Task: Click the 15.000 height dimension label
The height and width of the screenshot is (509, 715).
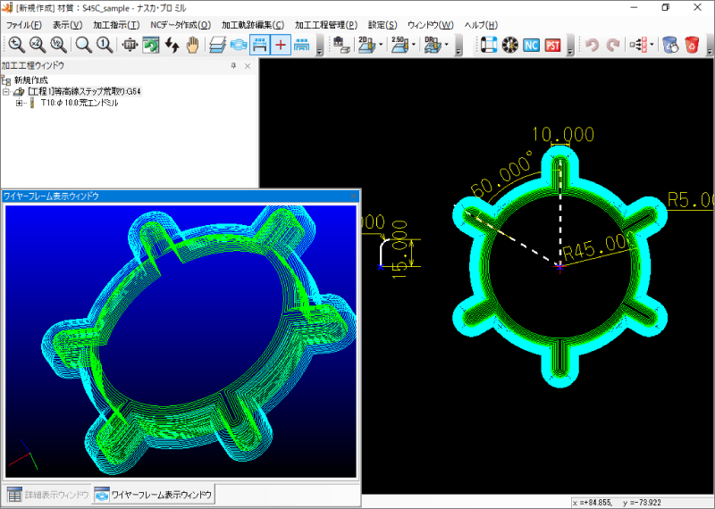Action: tap(400, 250)
